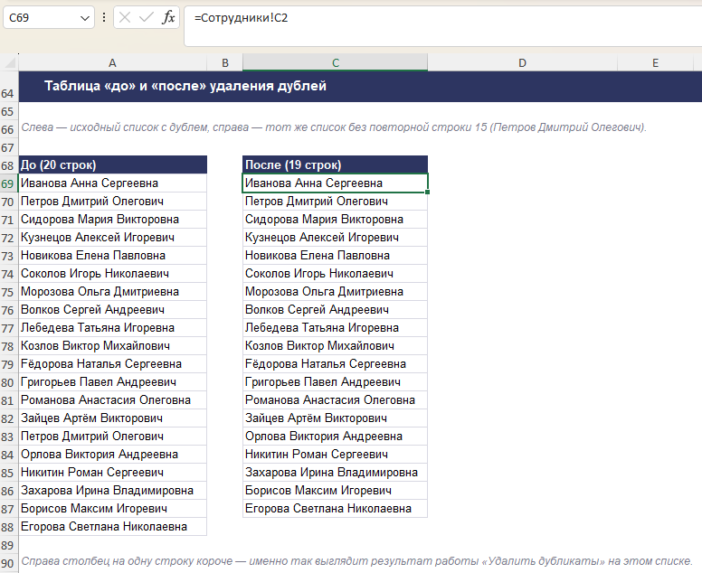The width and height of the screenshot is (702, 573).
Task: Click 'Егорова Светлана Николаевна' in column A
Action: 112,527
